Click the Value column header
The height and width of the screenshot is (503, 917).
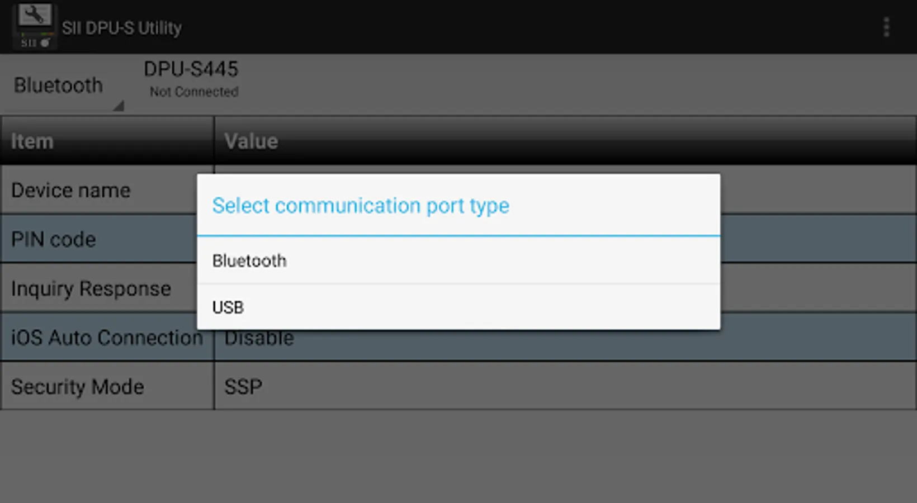point(251,141)
